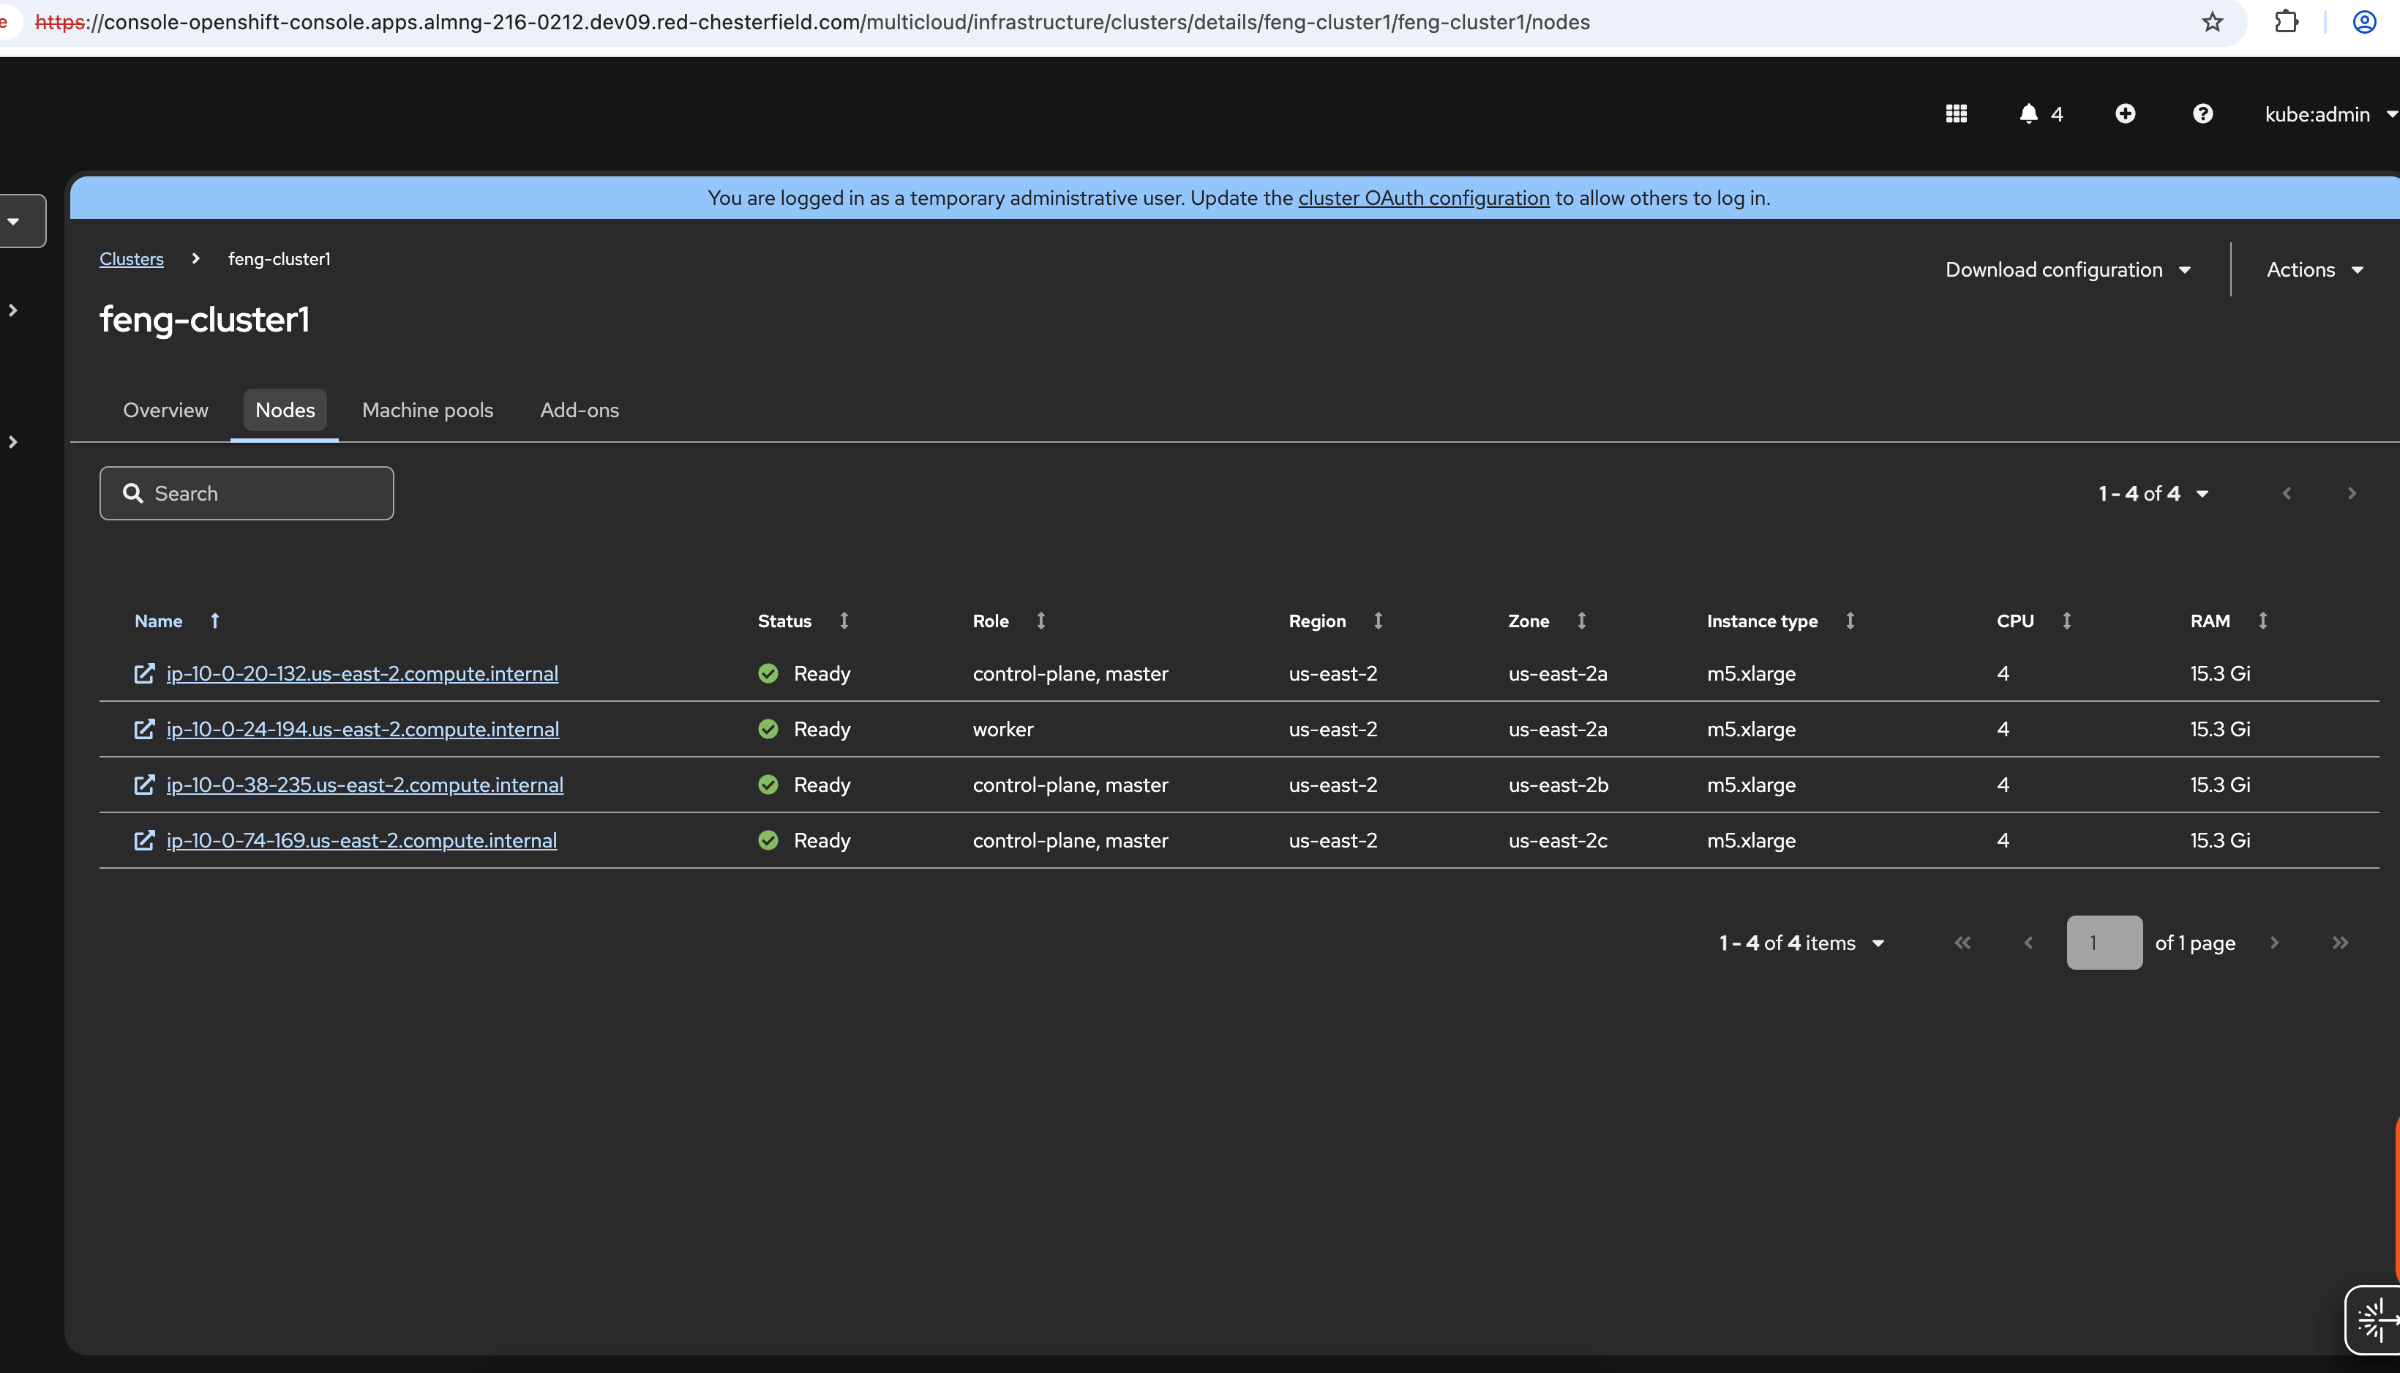
Task: Expand the bottom items per page dropdown
Action: (1801, 943)
